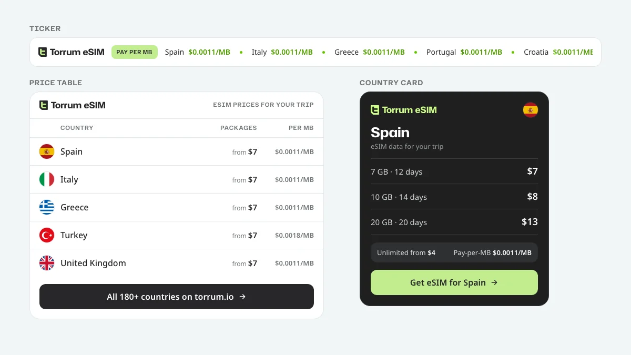
Task: Click the Spain name in the price table
Action: tap(72, 151)
